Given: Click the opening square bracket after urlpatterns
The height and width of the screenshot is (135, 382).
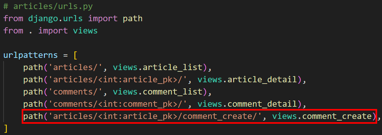Looking at the screenshot, I should point(75,55).
